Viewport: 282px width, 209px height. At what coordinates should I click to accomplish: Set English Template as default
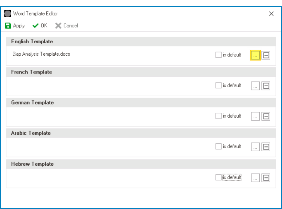point(218,55)
